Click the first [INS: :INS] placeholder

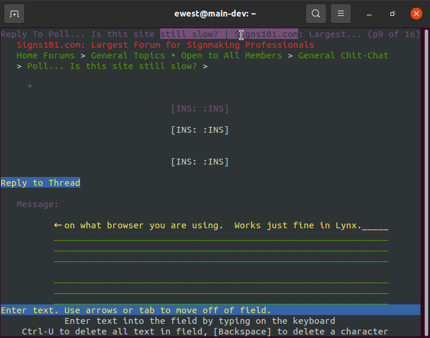[200, 109]
